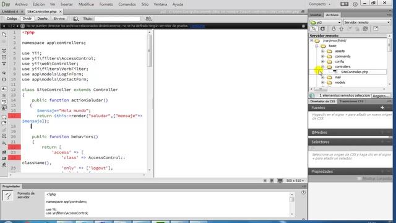396x223 pixels.
Task: Click the Expand Files panel icon
Action: 376,29
